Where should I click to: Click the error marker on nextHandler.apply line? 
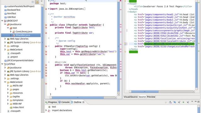pyautogui.click(x=46, y=84)
